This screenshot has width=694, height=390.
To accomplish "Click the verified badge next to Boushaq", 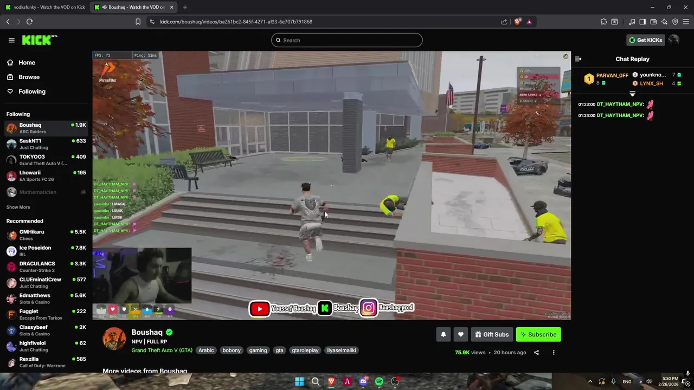I will 169,332.
